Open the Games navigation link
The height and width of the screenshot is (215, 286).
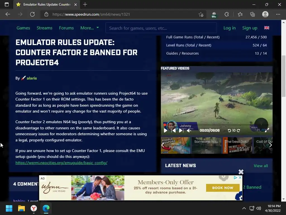[23, 28]
